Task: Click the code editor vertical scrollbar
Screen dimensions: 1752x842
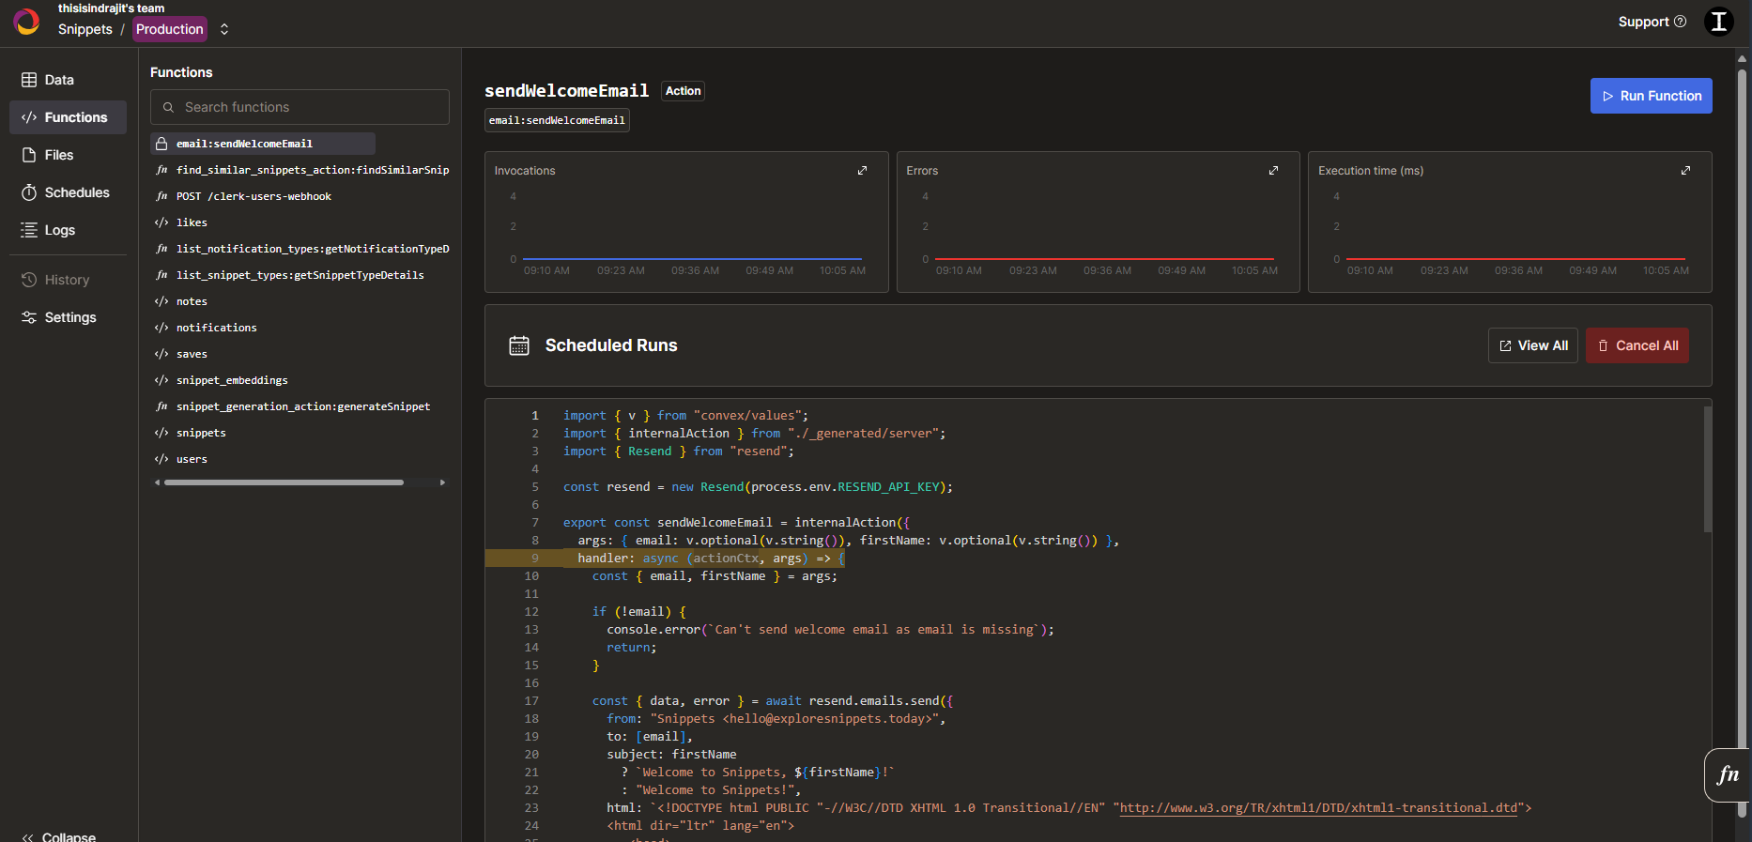Action: (x=1707, y=469)
